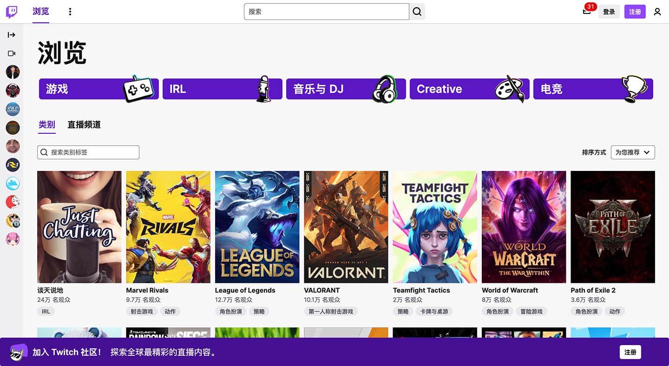
Task: Click the VALORANT title link
Action: 322,290
